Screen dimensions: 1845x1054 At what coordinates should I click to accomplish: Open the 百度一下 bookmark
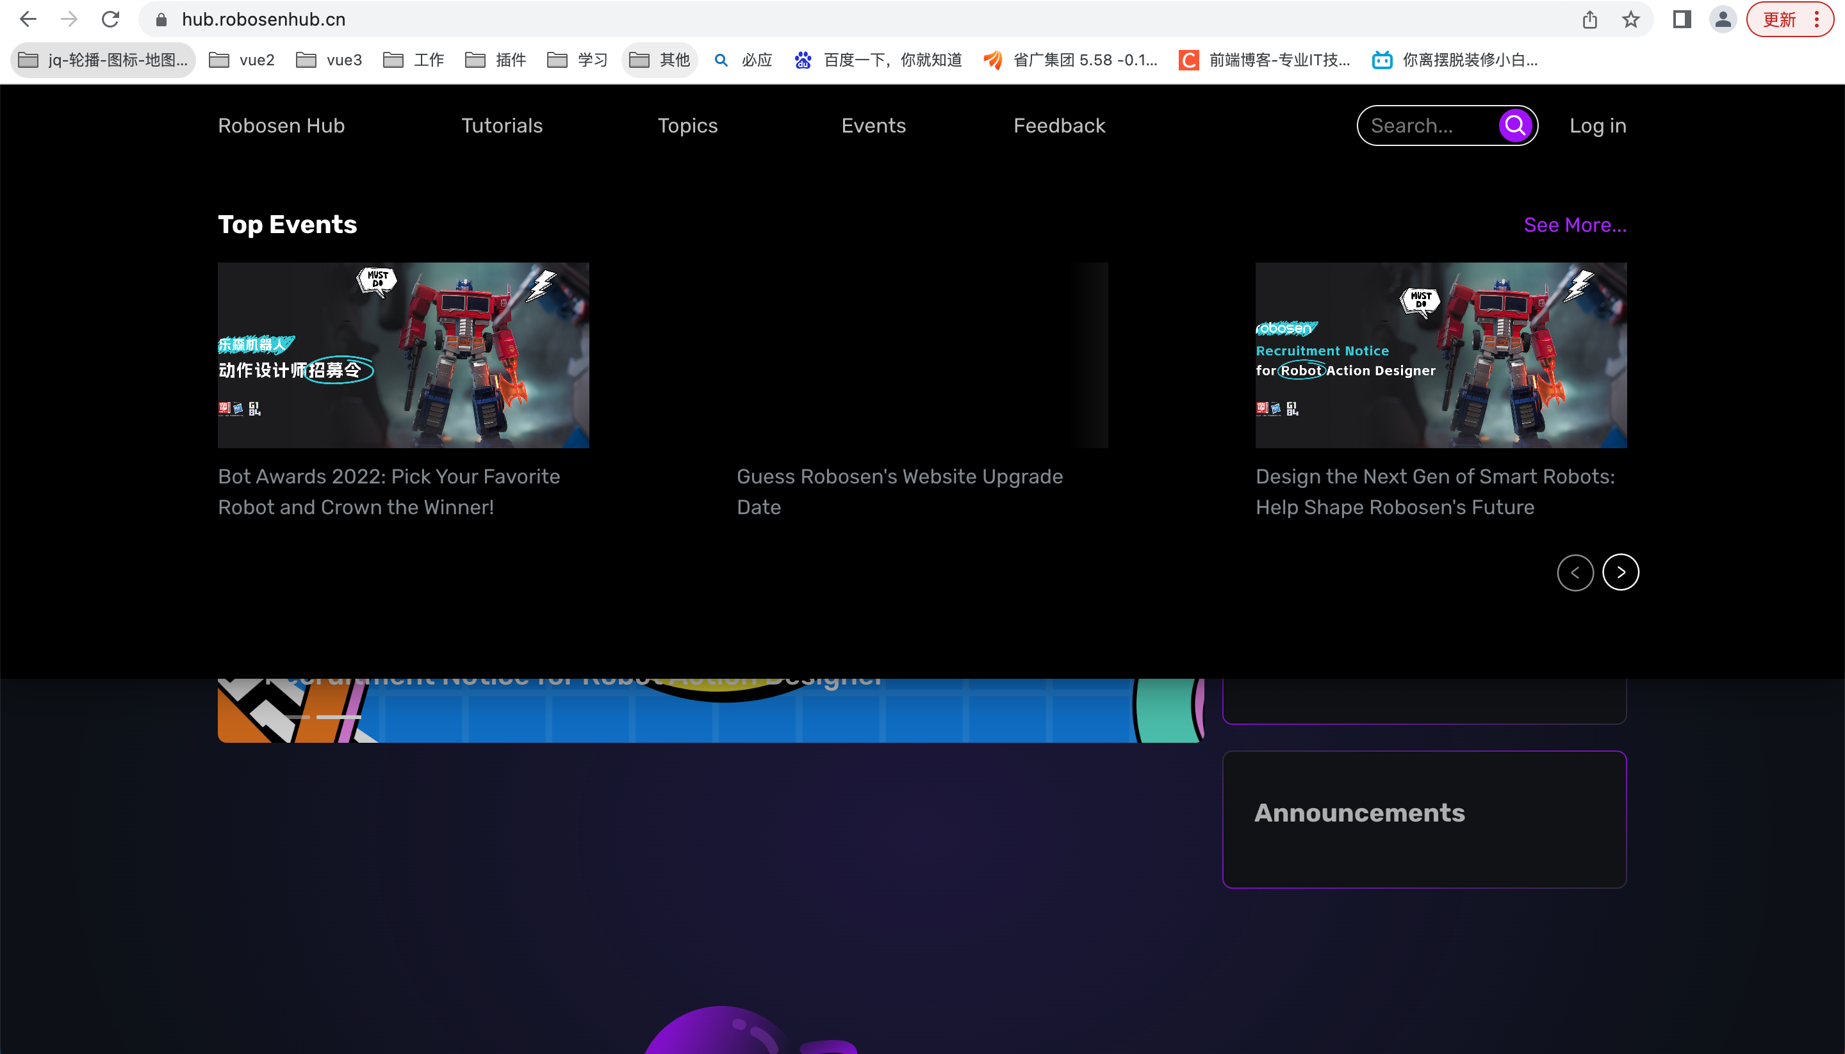(878, 60)
